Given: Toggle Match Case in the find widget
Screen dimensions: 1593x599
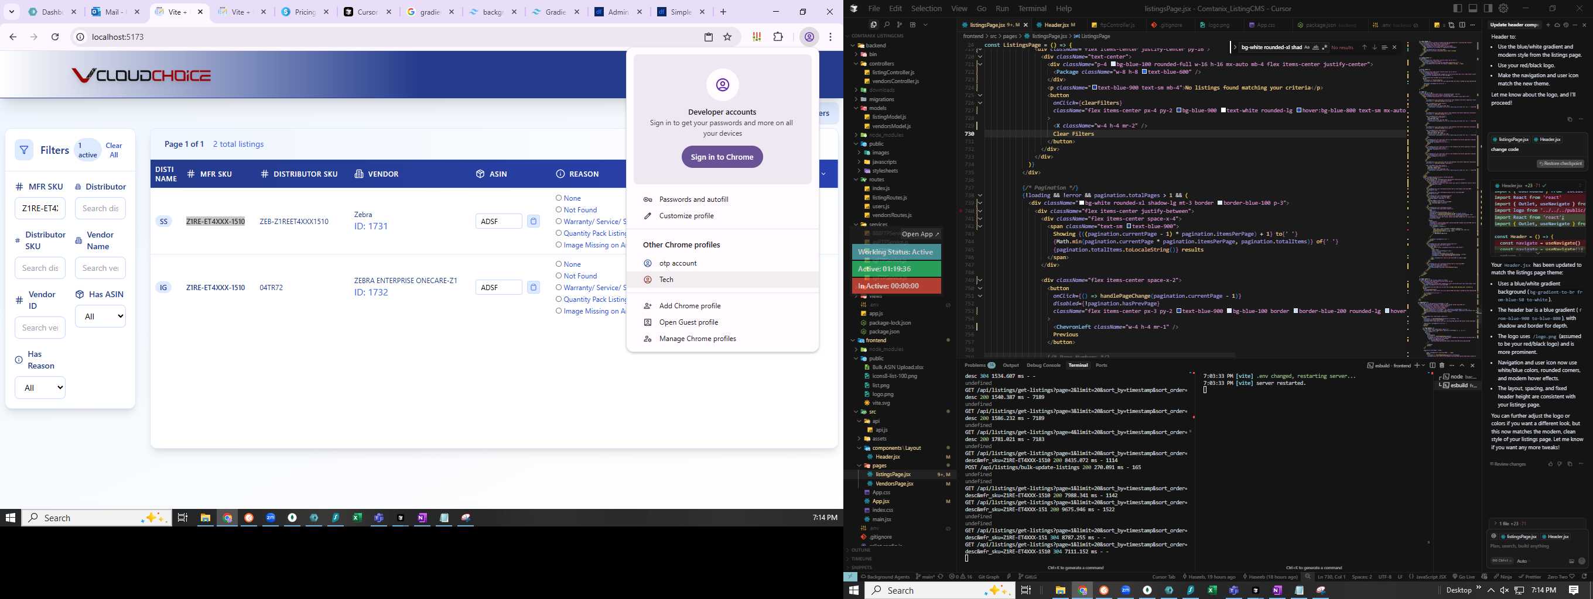Looking at the screenshot, I should pos(1307,47).
